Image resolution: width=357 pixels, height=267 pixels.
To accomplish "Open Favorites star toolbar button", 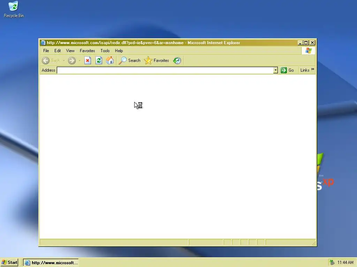I will (x=157, y=60).
